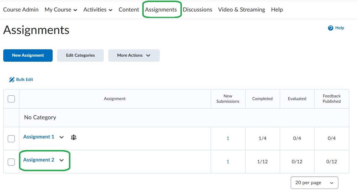Open the Activities menu
The image size is (357, 191).
pyautogui.click(x=98, y=10)
